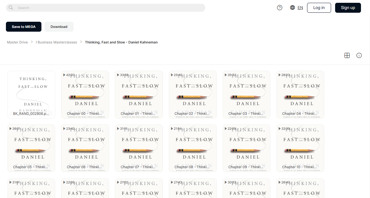Open the folder info icon
Image resolution: width=370 pixels, height=198 pixels.
click(359, 56)
